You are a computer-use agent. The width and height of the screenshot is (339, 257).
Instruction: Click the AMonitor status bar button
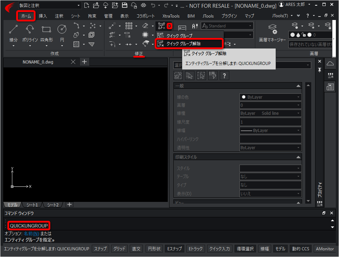(325, 249)
